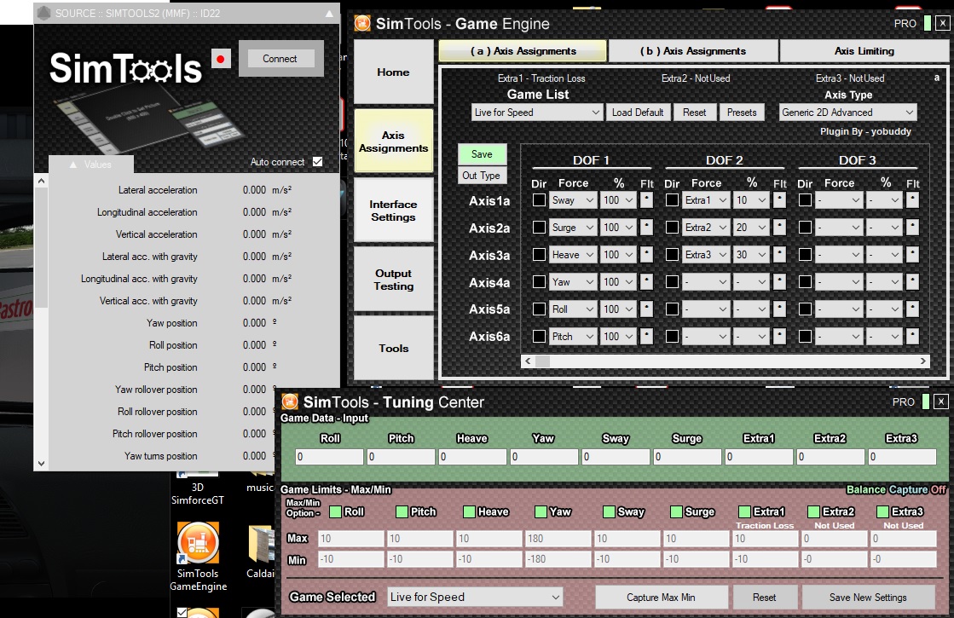
Task: Expand the Axis Type Generic 2D Advanced dropdown
Action: pos(847,113)
